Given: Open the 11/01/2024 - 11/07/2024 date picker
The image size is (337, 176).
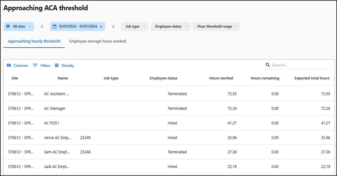Looking at the screenshot, I should pos(78,27).
